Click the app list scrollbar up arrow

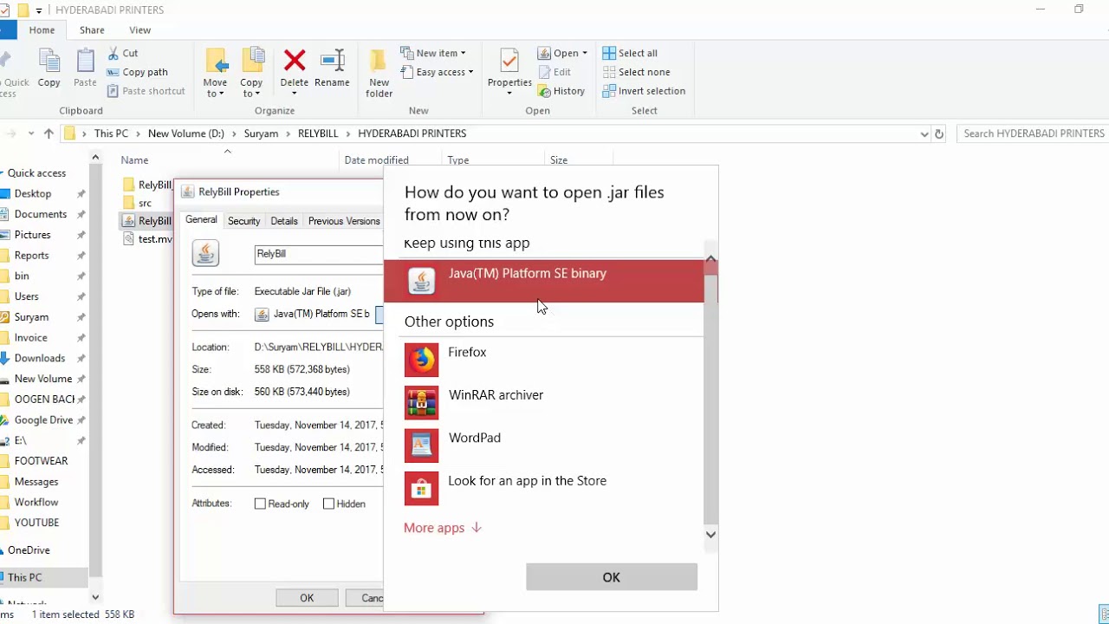pyautogui.click(x=710, y=259)
